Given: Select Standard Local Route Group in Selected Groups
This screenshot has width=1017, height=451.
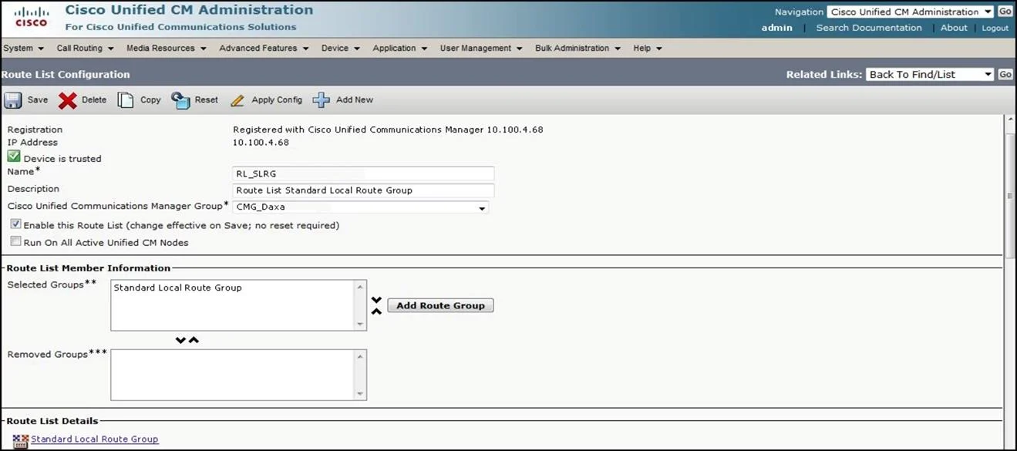Looking at the screenshot, I should click(x=177, y=288).
